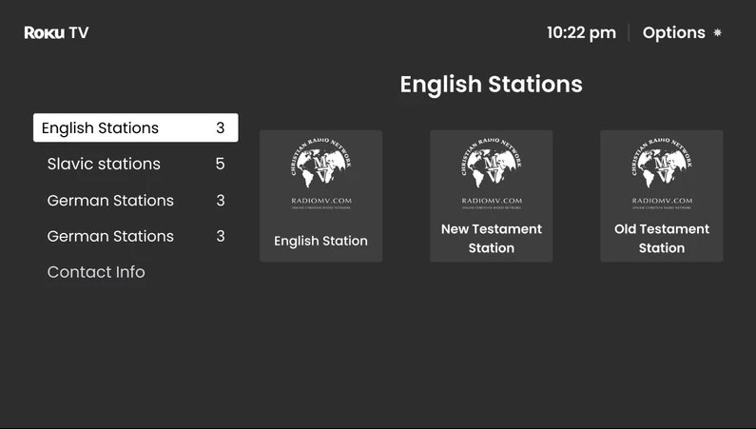Image resolution: width=756 pixels, height=429 pixels.
Task: Click RADIOMV.COM text on English Station tile
Action: point(321,201)
